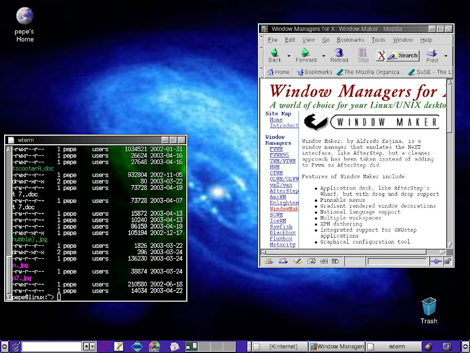Select the wterm taskbar button

(x=394, y=347)
